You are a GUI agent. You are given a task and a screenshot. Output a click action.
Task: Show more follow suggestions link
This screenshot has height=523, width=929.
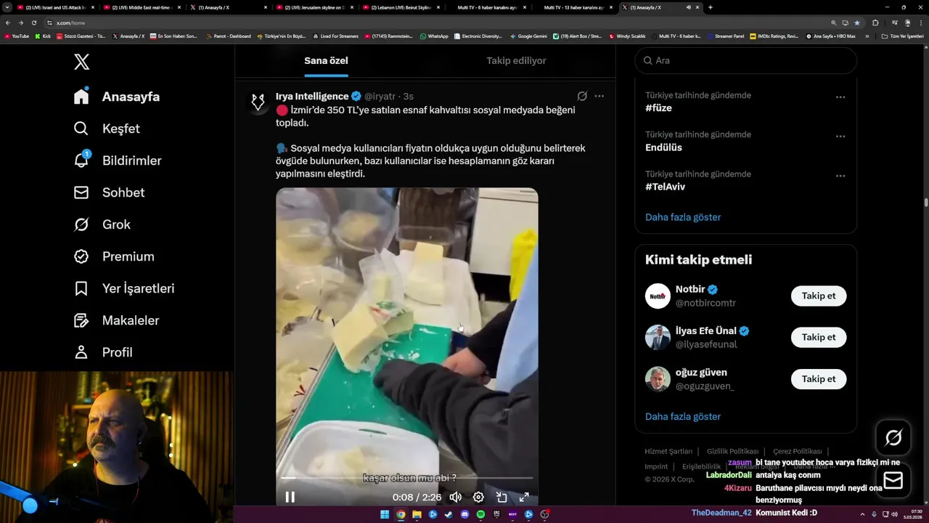click(683, 417)
